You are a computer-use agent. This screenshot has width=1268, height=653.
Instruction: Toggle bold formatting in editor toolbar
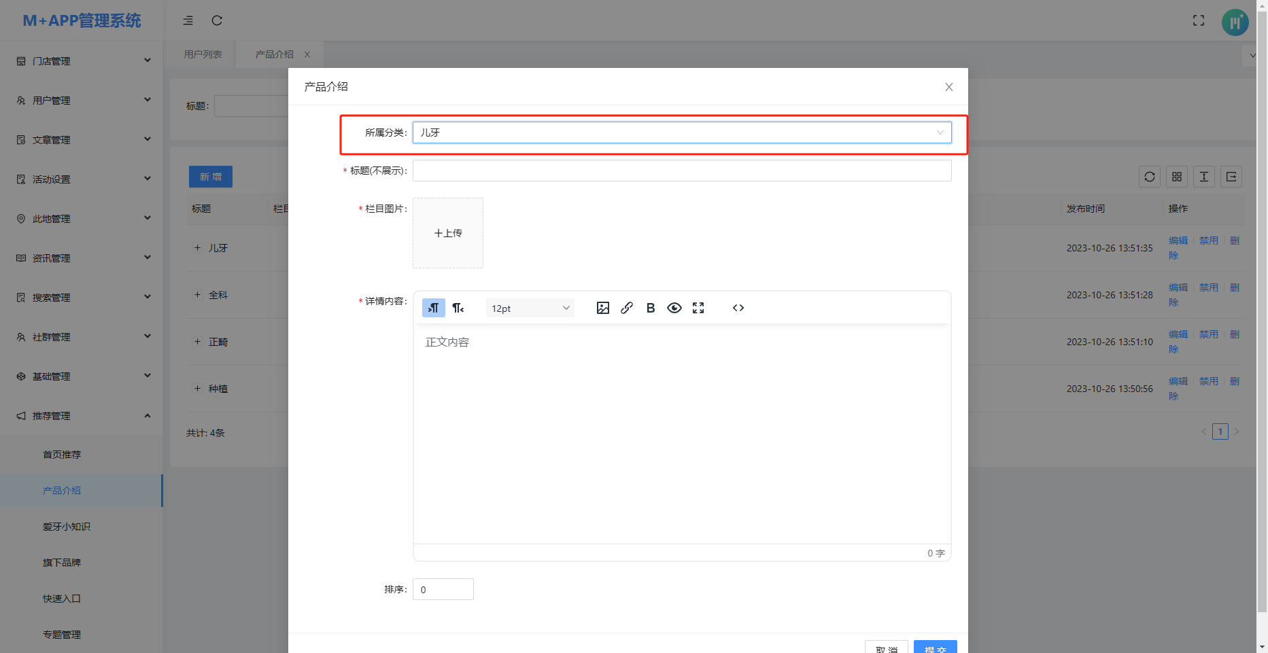(x=651, y=308)
